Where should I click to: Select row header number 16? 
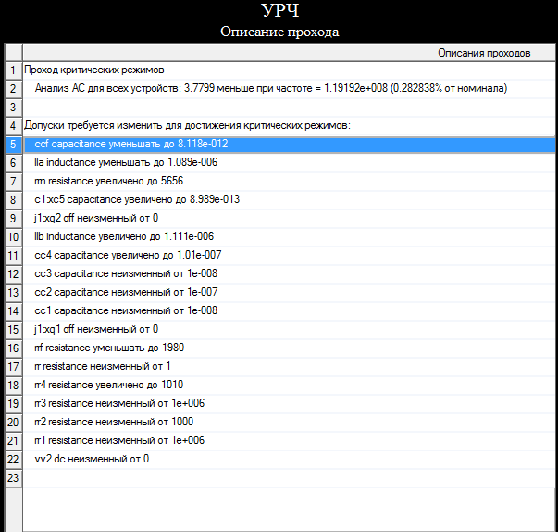pos(14,348)
